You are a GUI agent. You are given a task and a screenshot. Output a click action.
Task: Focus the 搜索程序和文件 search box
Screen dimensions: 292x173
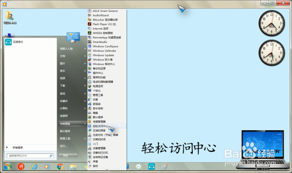[x=30, y=156]
